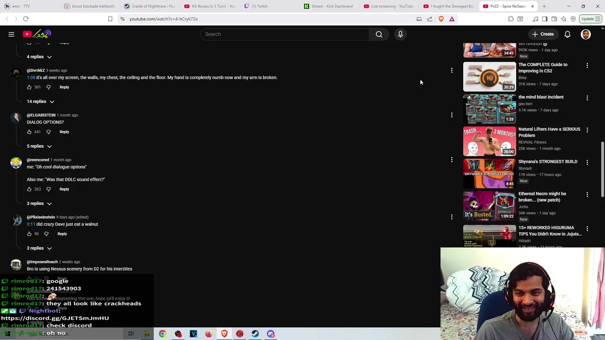The height and width of the screenshot is (340, 605).
Task: Like the crazy Dave walnut comment
Action: (29, 234)
